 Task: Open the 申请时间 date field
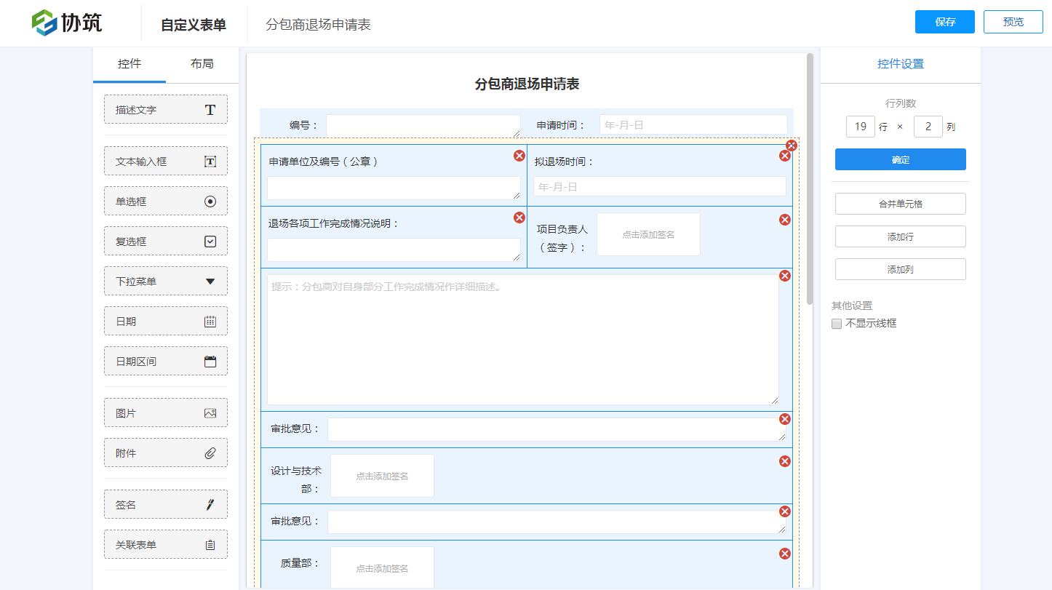tap(693, 125)
